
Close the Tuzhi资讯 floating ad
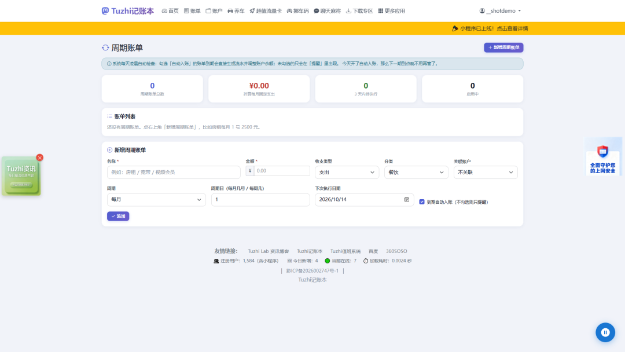click(x=39, y=157)
